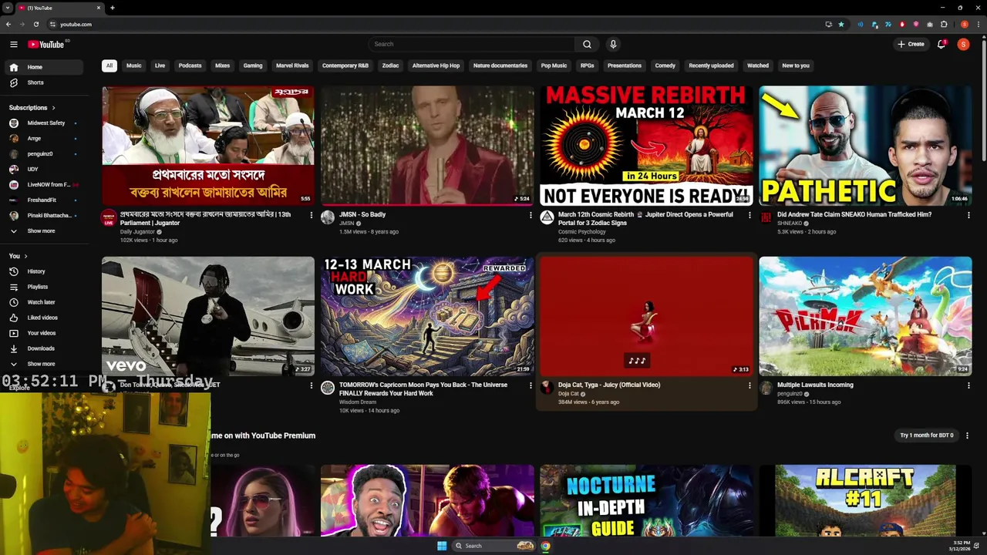Open more options for JMSN So Badly video
Screen dimensions: 987x555
point(531,215)
